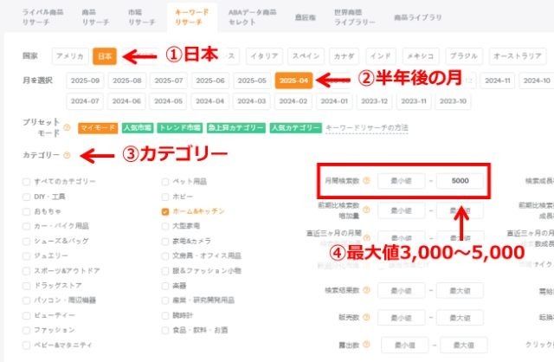
Task: Choose month 2024-11
Action: point(498,81)
